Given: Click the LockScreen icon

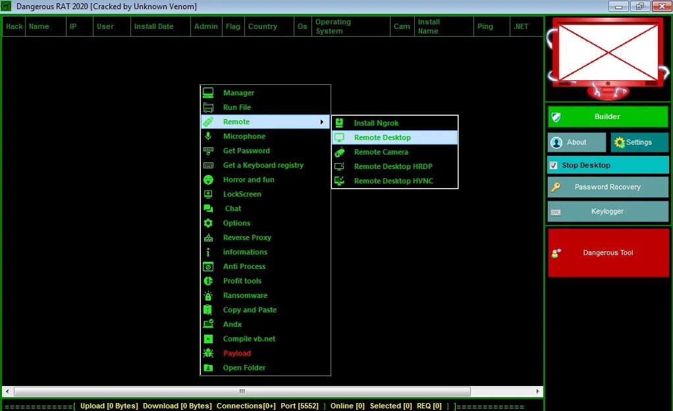Looking at the screenshot, I should (x=208, y=194).
